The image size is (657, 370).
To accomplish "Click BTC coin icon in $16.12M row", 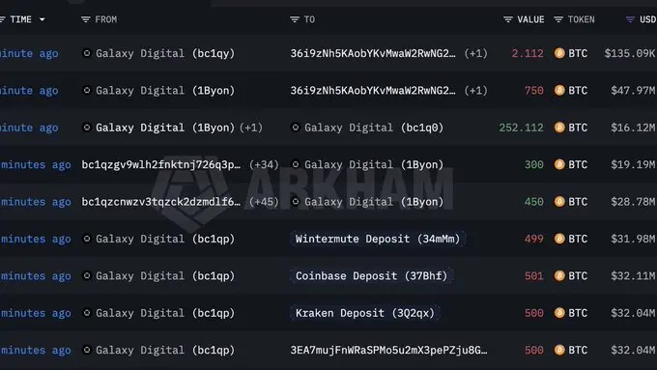I will (559, 128).
